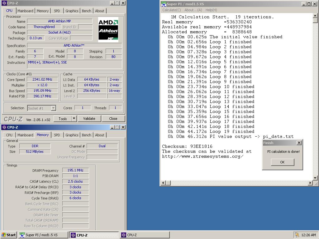Click the Super PI title bar icon
The height and width of the screenshot is (239, 319).
click(x=163, y=4)
